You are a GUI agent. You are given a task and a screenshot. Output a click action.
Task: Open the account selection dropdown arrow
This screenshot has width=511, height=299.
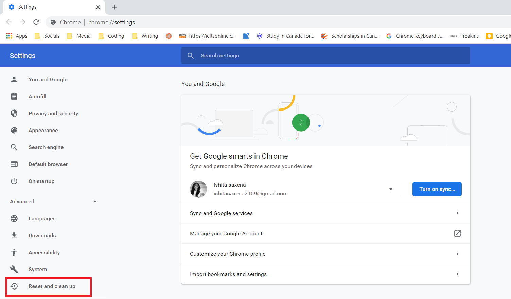(x=391, y=189)
